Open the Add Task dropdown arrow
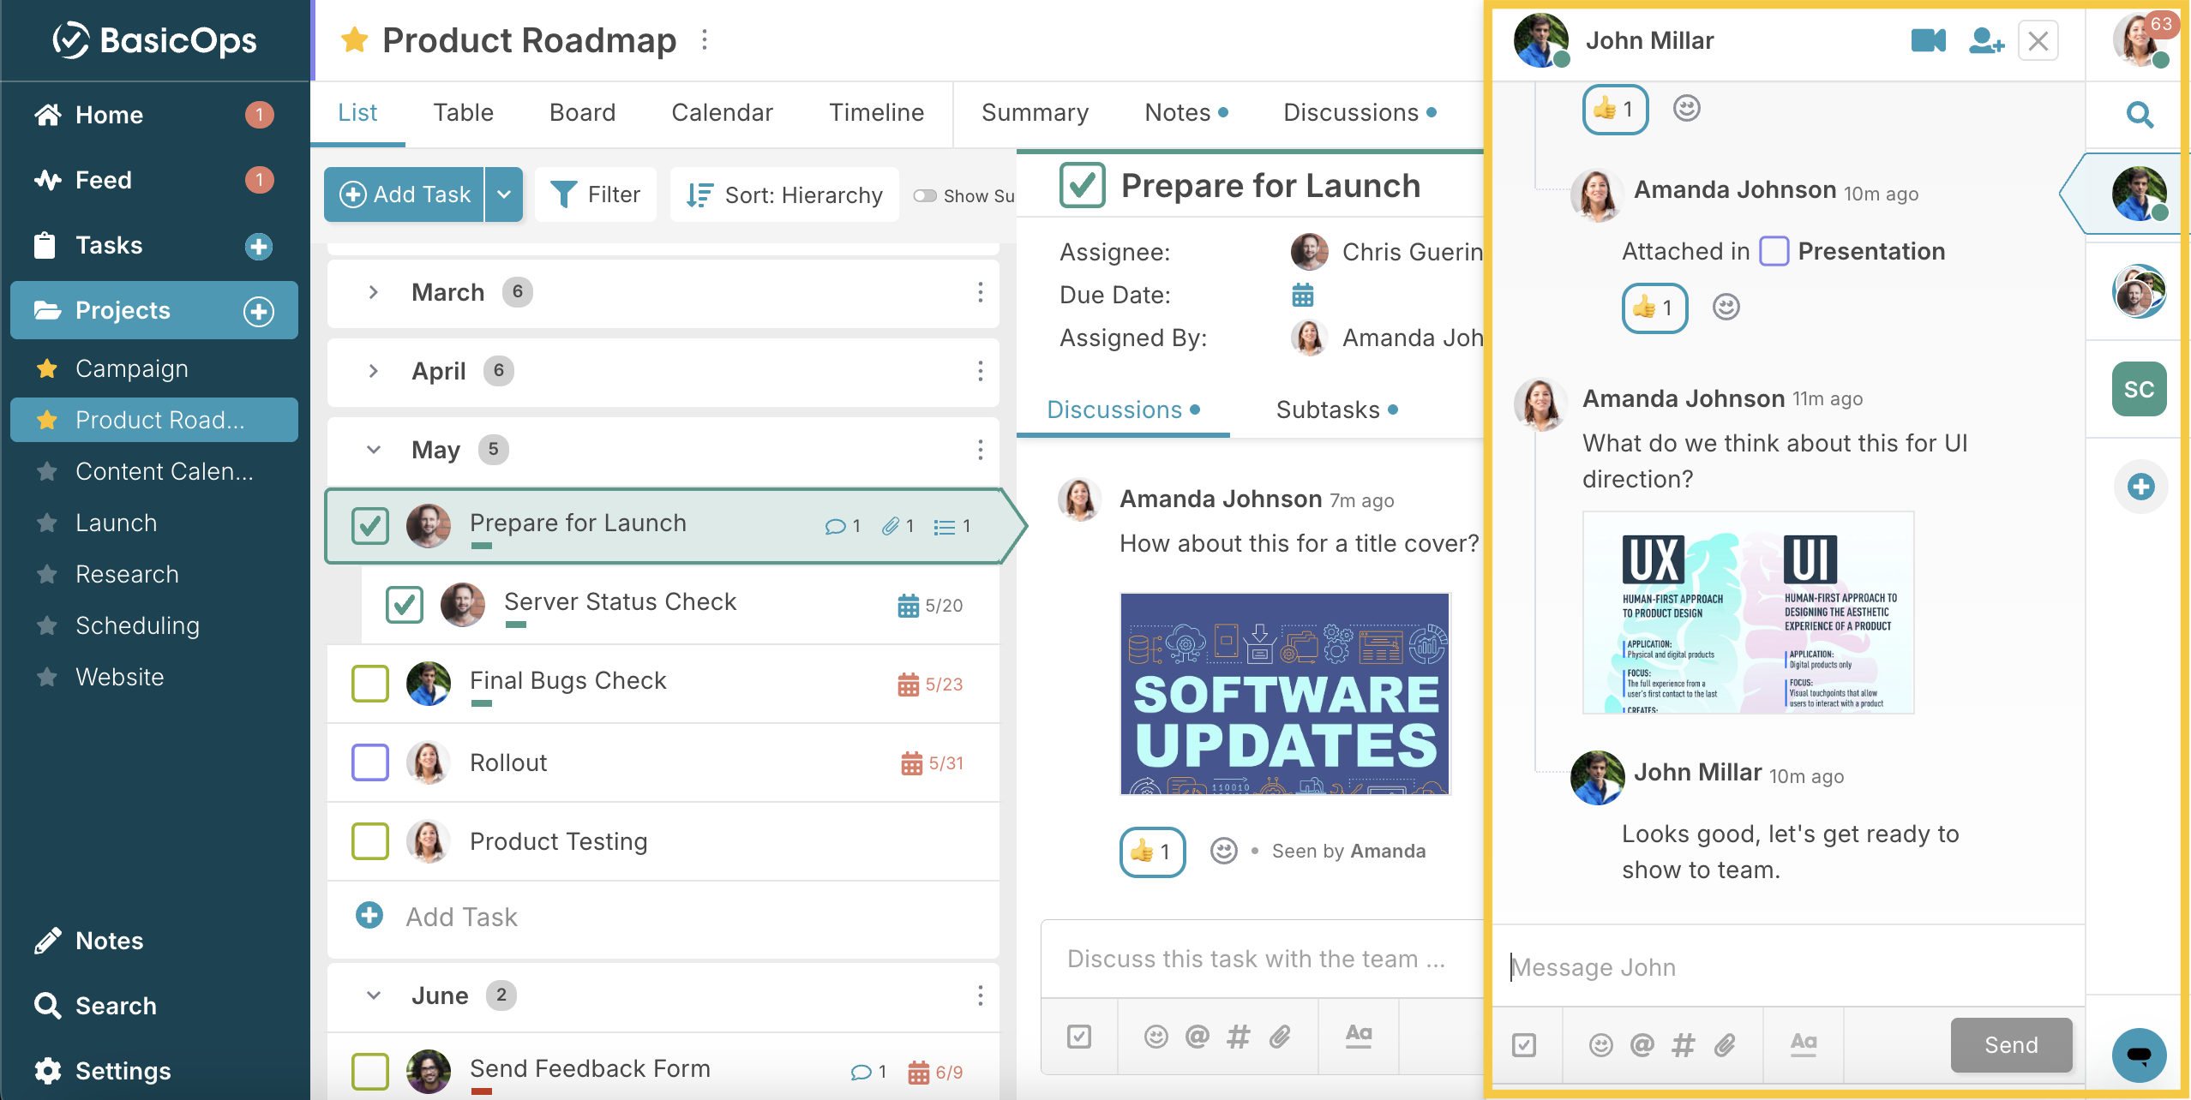This screenshot has width=2191, height=1100. [x=504, y=194]
